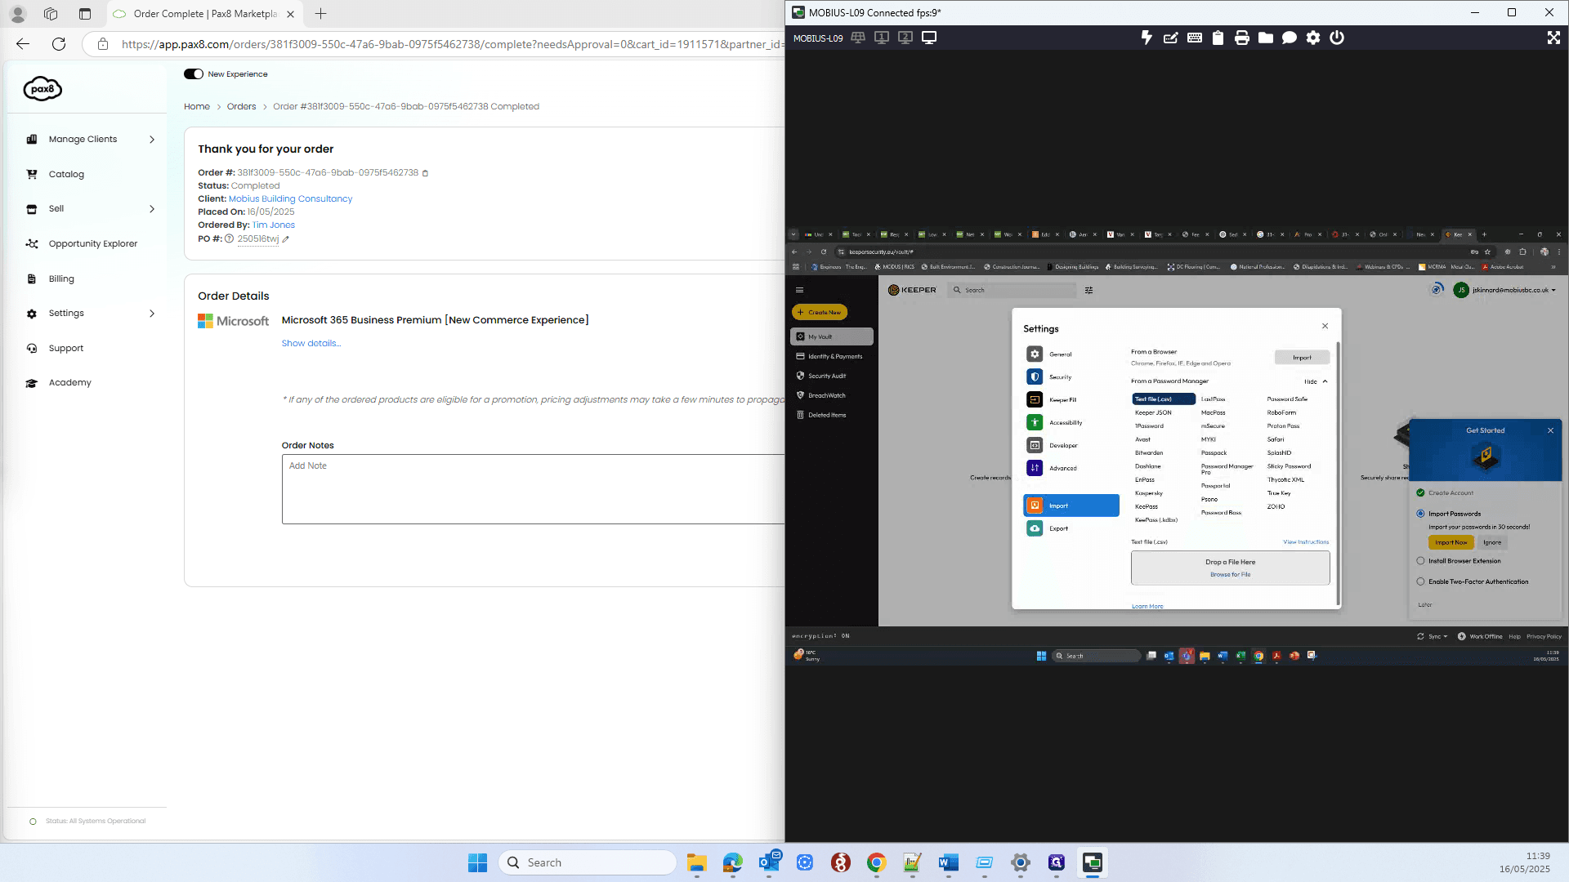Click the power icon in remote toolbar
Image resolution: width=1569 pixels, height=882 pixels.
[x=1336, y=38]
